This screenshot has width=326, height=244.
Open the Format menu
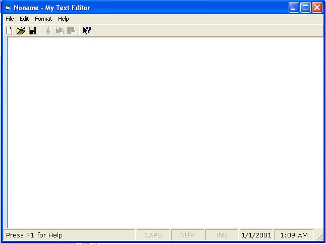43,19
